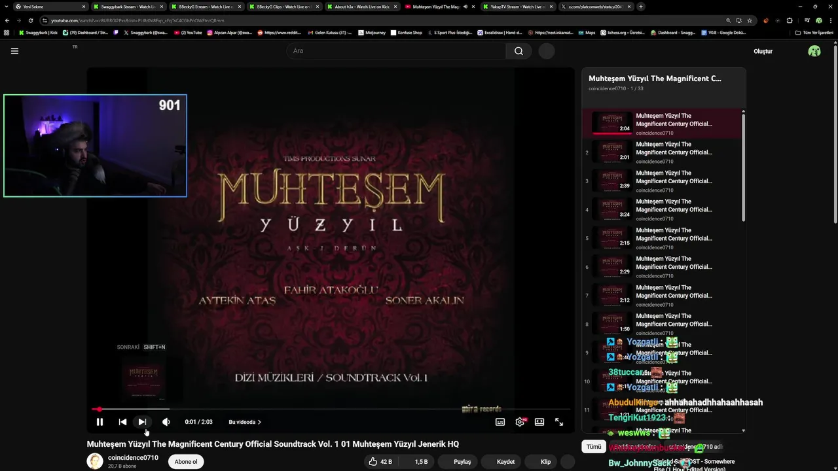Open the video title text
This screenshot has height=471, width=838.
pos(273,444)
